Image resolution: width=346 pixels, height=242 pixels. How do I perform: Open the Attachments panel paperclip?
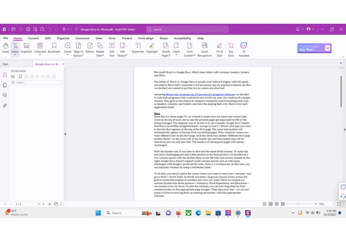pyautogui.click(x=5, y=105)
